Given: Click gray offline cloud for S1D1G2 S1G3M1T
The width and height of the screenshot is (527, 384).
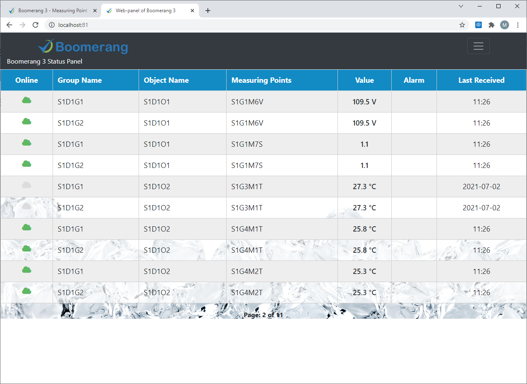Looking at the screenshot, I should [26, 206].
